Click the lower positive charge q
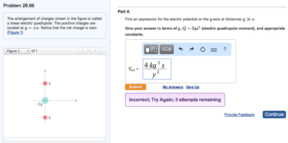This screenshot has height=143, width=288. pos(45,117)
